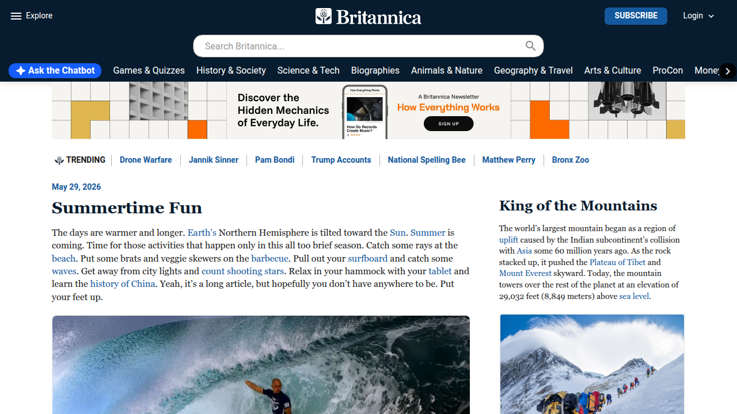Follow the Sun link in article
737x414 pixels.
[398, 233]
